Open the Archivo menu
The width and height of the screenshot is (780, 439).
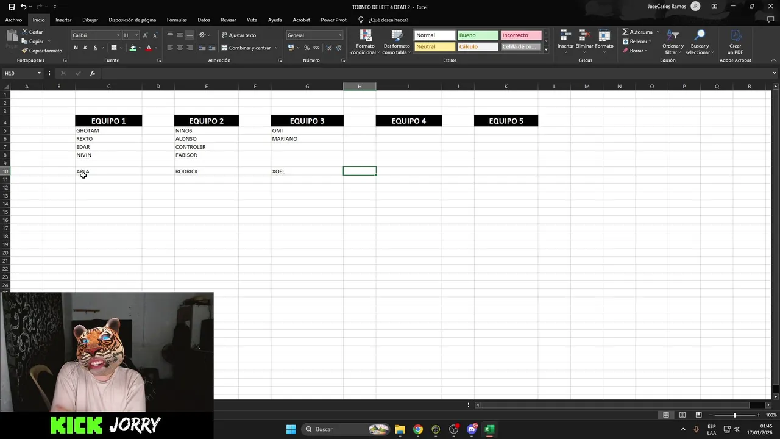click(13, 20)
